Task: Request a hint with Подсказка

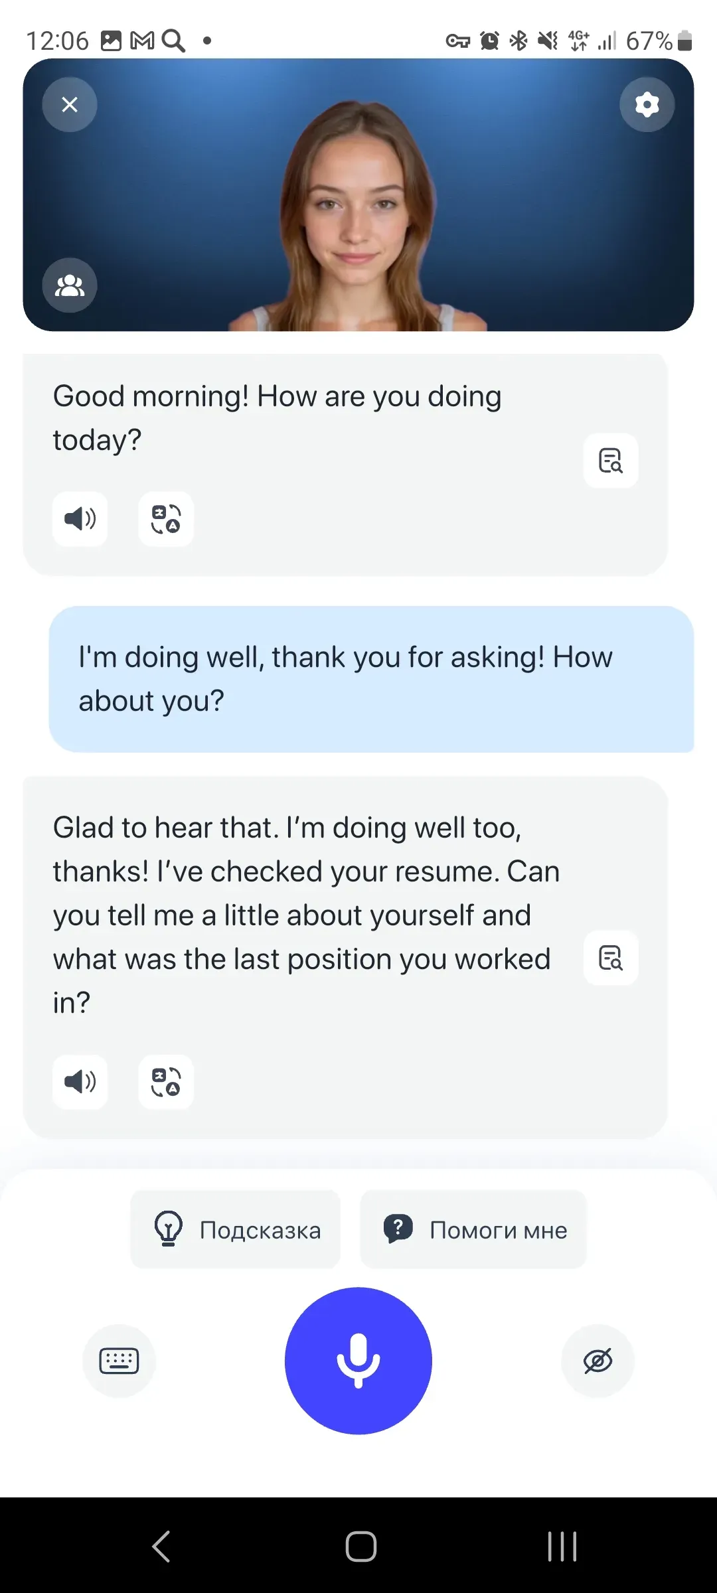Action: pos(235,1229)
